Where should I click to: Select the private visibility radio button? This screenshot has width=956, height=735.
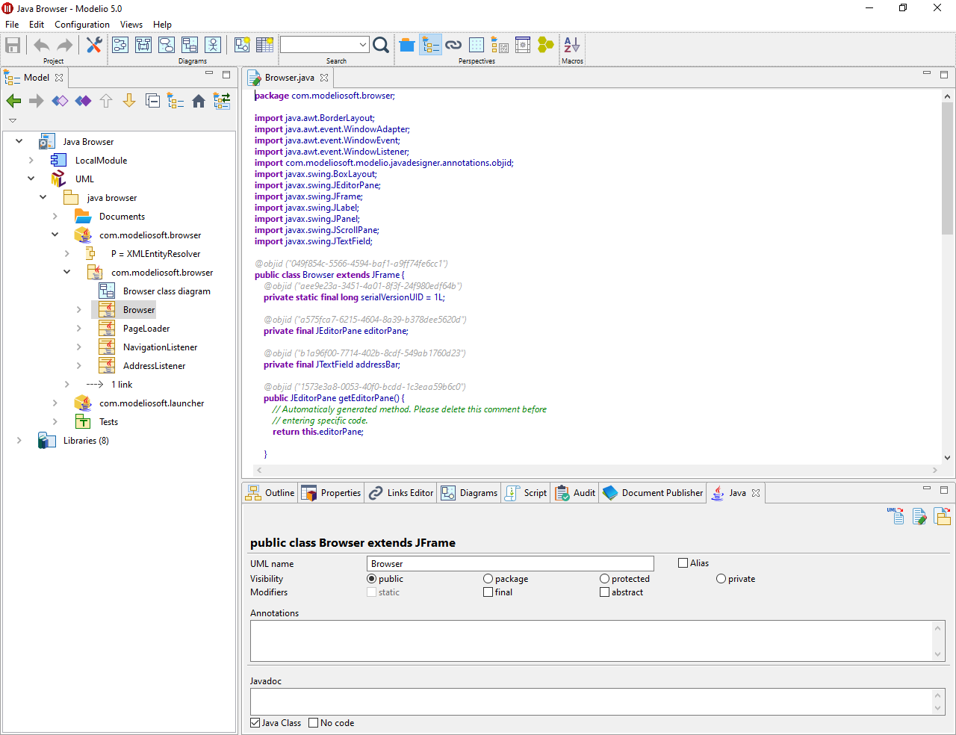(x=721, y=579)
